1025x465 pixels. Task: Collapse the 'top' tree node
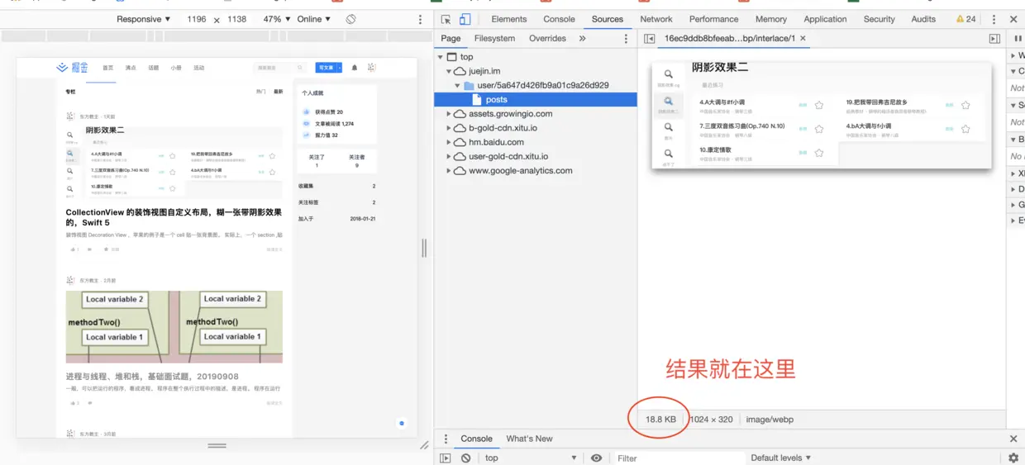pos(440,57)
